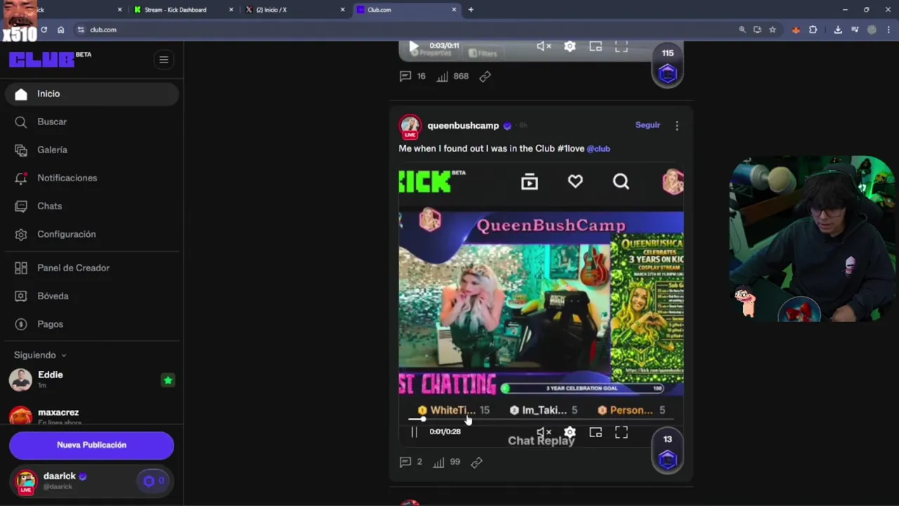Click the 115 tip badge on top post
The height and width of the screenshot is (506, 899).
667,65
